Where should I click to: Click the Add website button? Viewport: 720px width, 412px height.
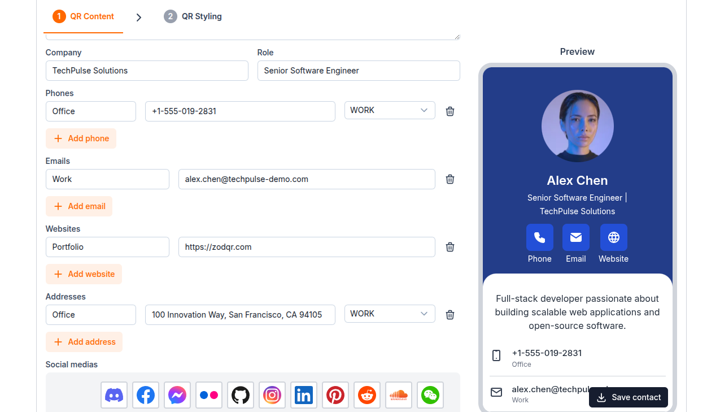point(84,274)
